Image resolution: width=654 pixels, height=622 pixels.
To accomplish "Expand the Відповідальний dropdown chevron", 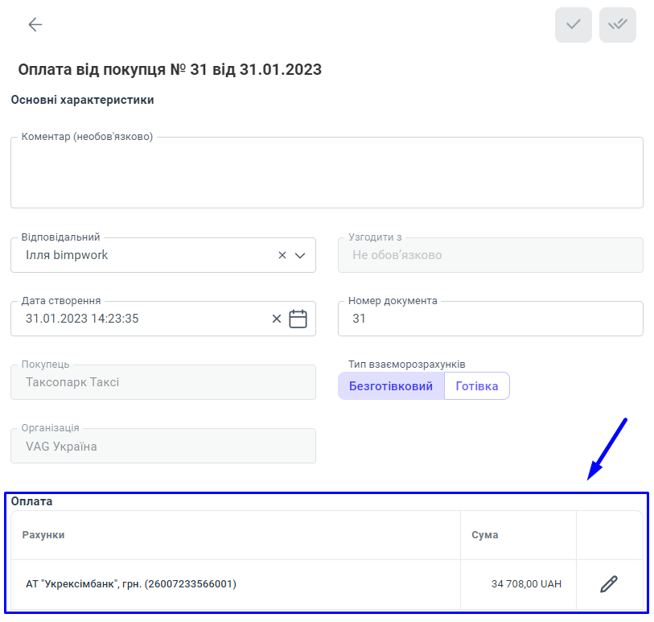I will coord(300,255).
